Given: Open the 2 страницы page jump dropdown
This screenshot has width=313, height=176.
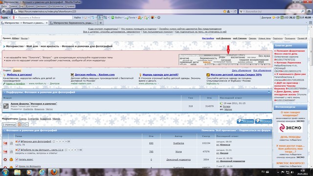Looking at the screenshot, I should click(x=9, y=125).
